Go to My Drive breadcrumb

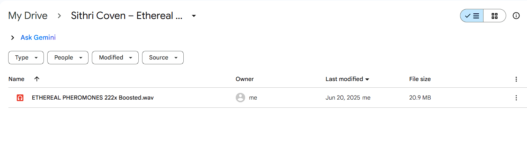coord(28,16)
